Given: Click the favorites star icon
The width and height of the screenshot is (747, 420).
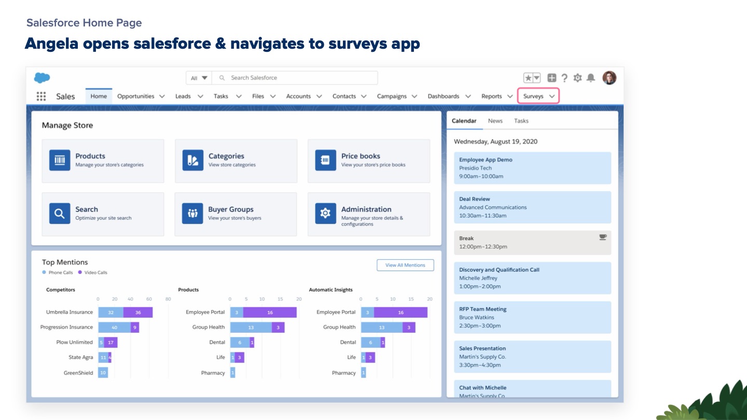Looking at the screenshot, I should (x=528, y=78).
